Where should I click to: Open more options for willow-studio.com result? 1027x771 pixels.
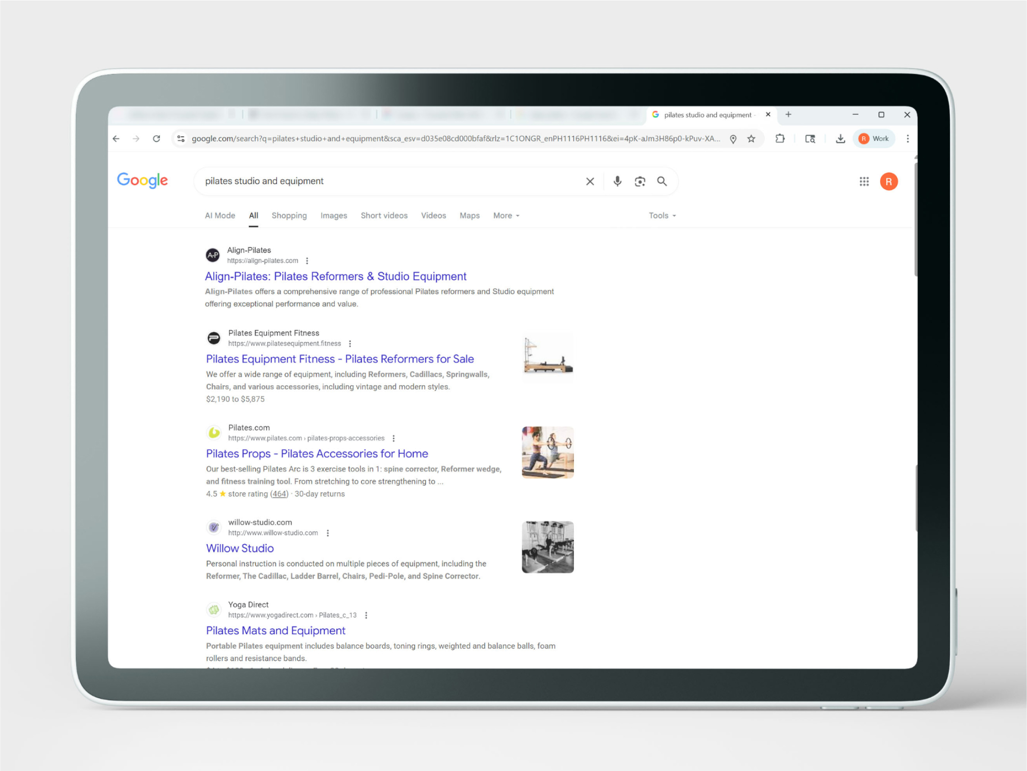pos(328,533)
